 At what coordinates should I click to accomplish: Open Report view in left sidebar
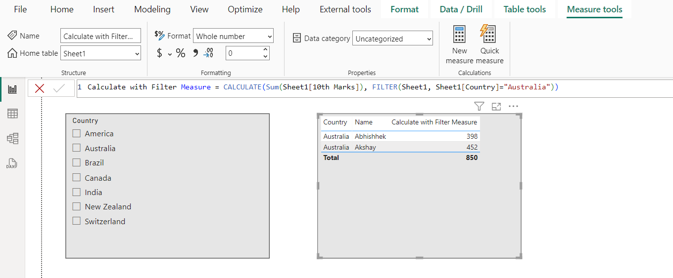pos(12,89)
